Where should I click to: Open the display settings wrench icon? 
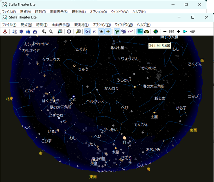(78, 32)
